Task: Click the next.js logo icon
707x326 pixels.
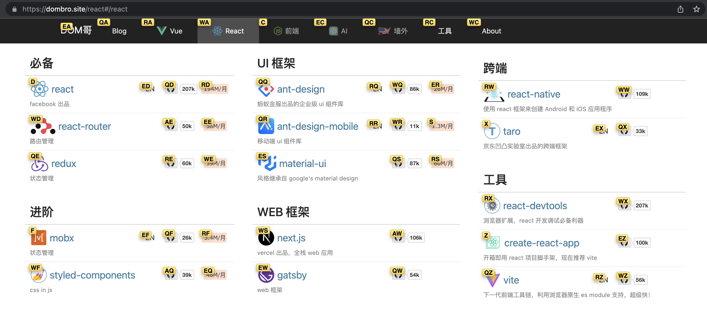Action: (x=266, y=238)
